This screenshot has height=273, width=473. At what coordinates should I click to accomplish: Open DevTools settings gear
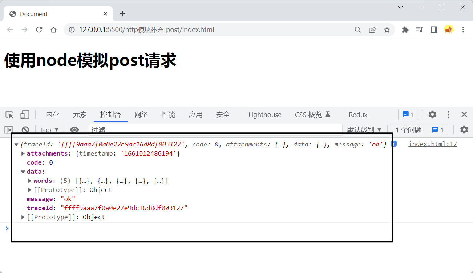pyautogui.click(x=432, y=115)
